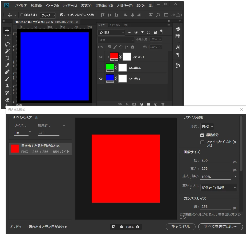Click the lock all padlock icon
Screen dimensions: 247x235
pos(133,47)
